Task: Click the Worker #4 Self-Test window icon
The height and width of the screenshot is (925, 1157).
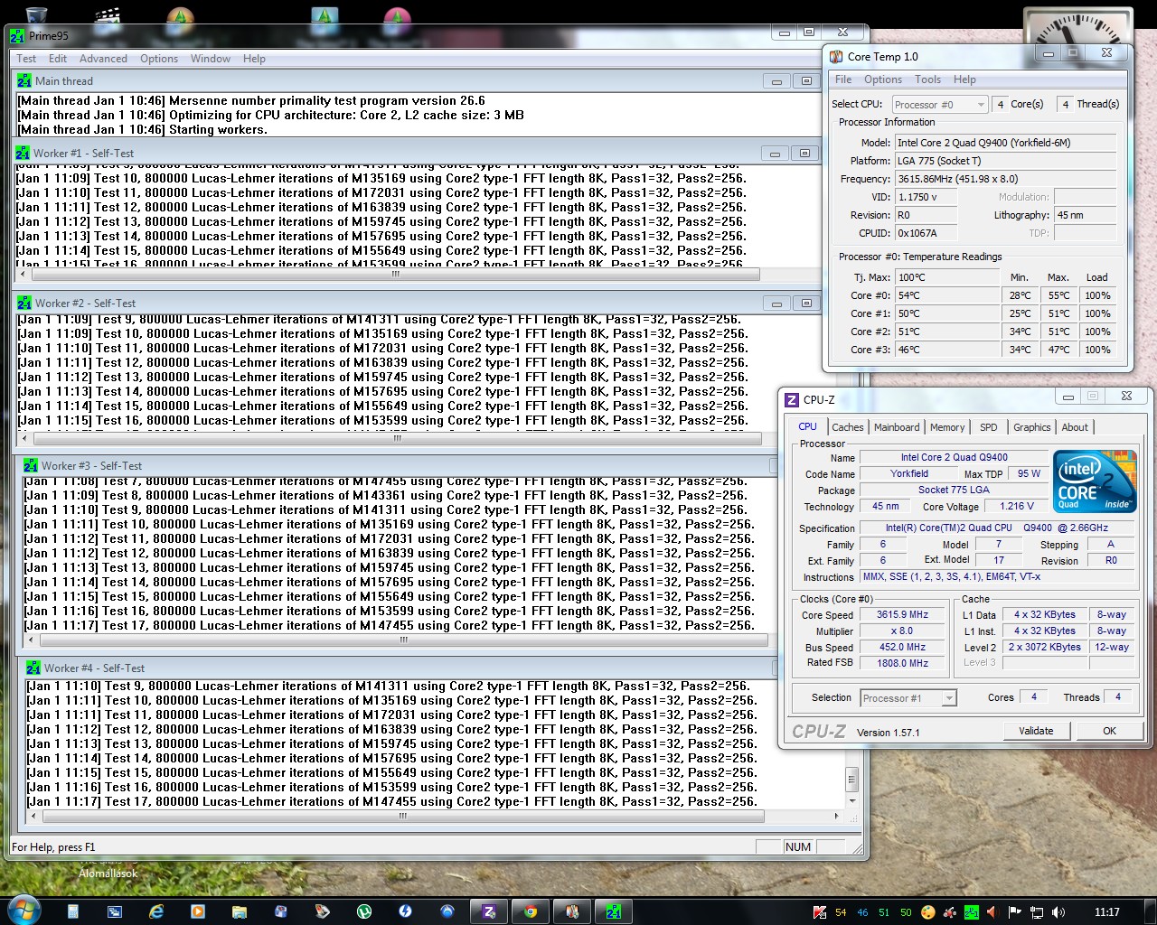Action: pos(33,668)
